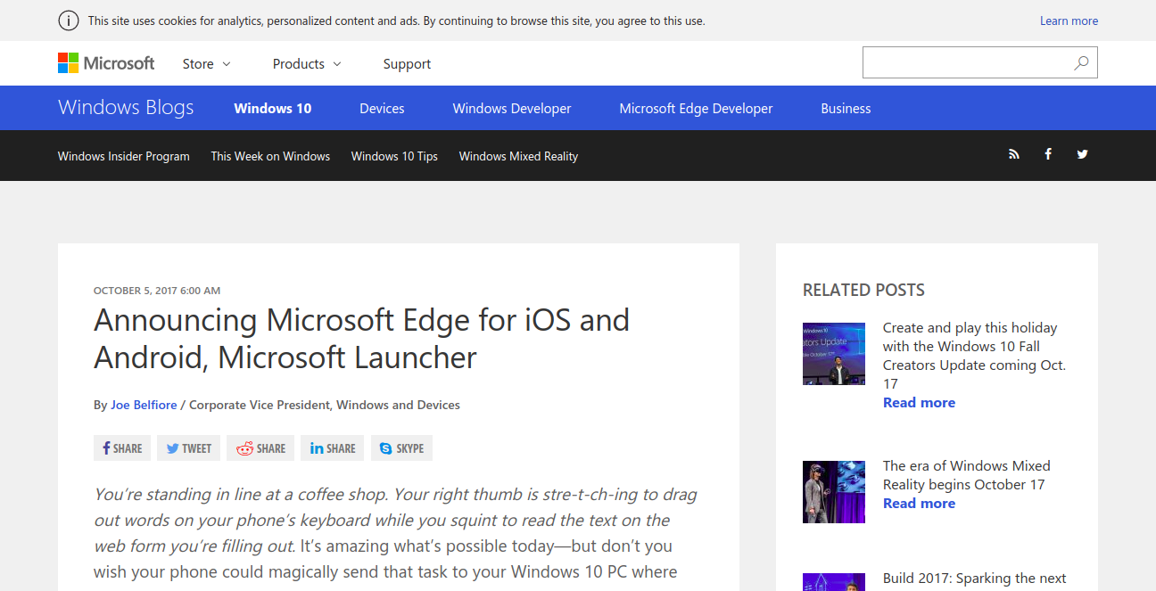Screen dimensions: 1156x591
Task: Share article on Reddit
Action: [260, 448]
